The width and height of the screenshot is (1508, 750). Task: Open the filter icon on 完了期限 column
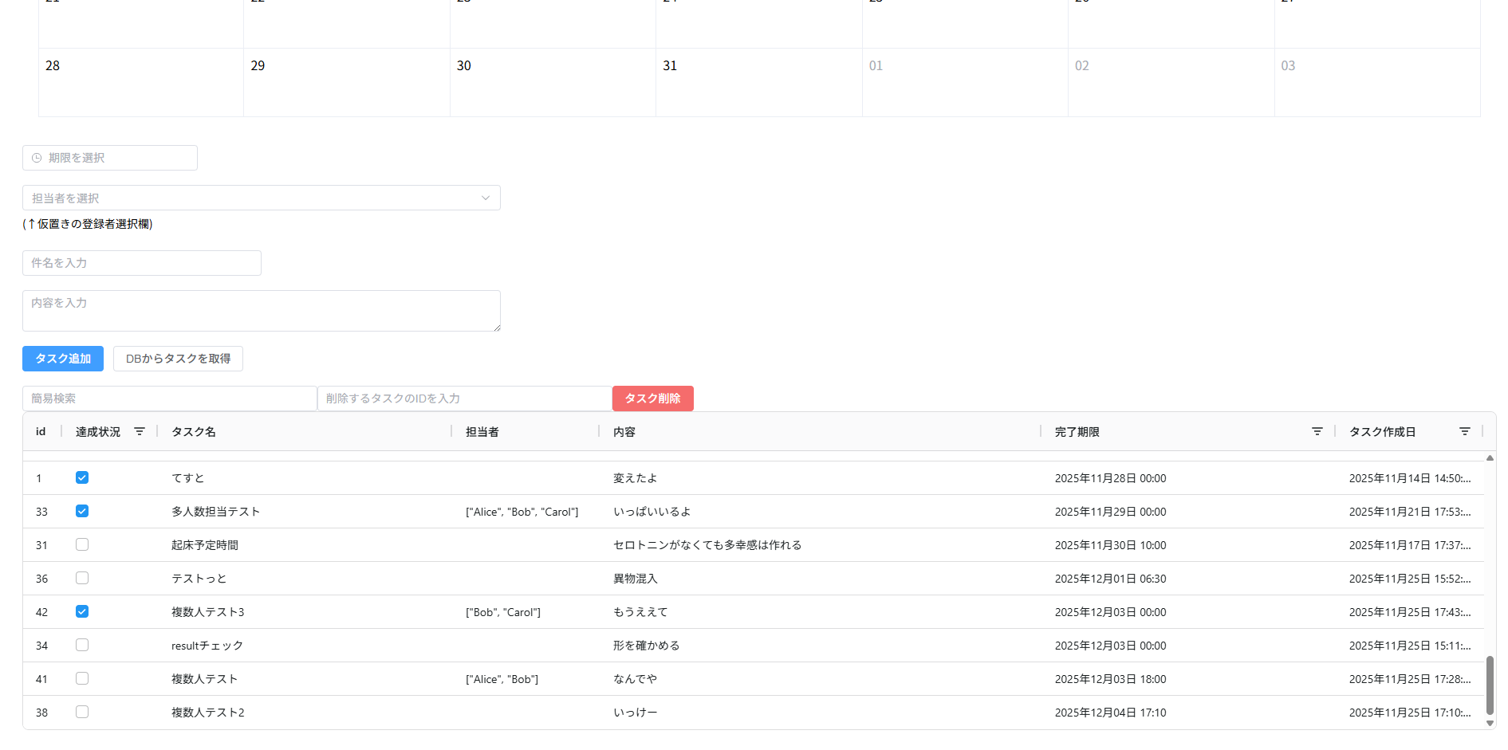click(x=1317, y=431)
